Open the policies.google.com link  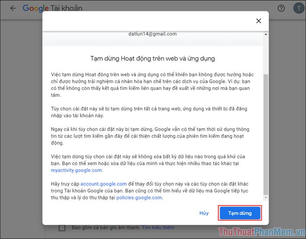click(139, 198)
